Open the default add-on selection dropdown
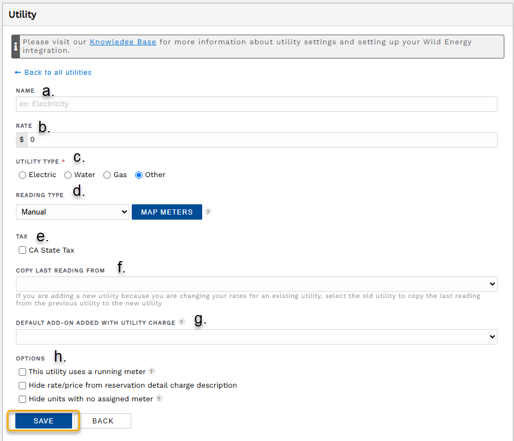514x441 pixels. click(256, 337)
